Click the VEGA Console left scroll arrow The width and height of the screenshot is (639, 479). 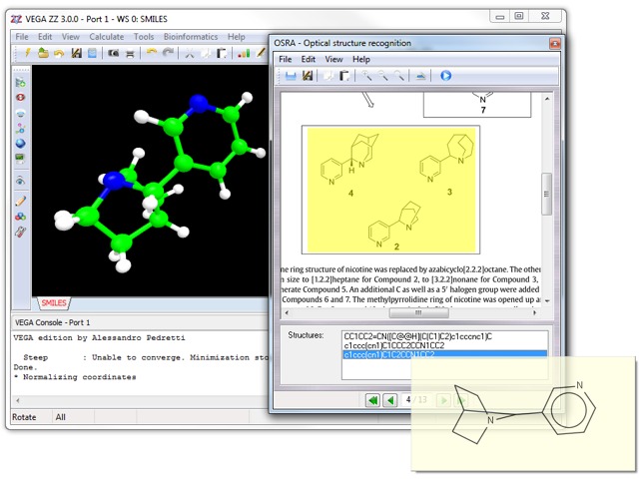coord(18,401)
